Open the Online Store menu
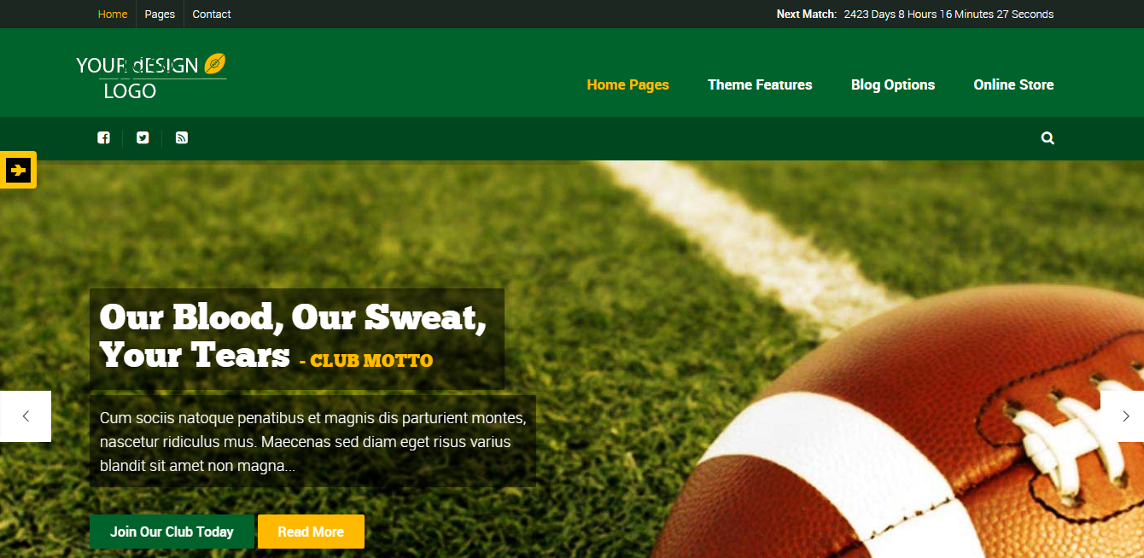Image resolution: width=1144 pixels, height=558 pixels. point(1013,84)
